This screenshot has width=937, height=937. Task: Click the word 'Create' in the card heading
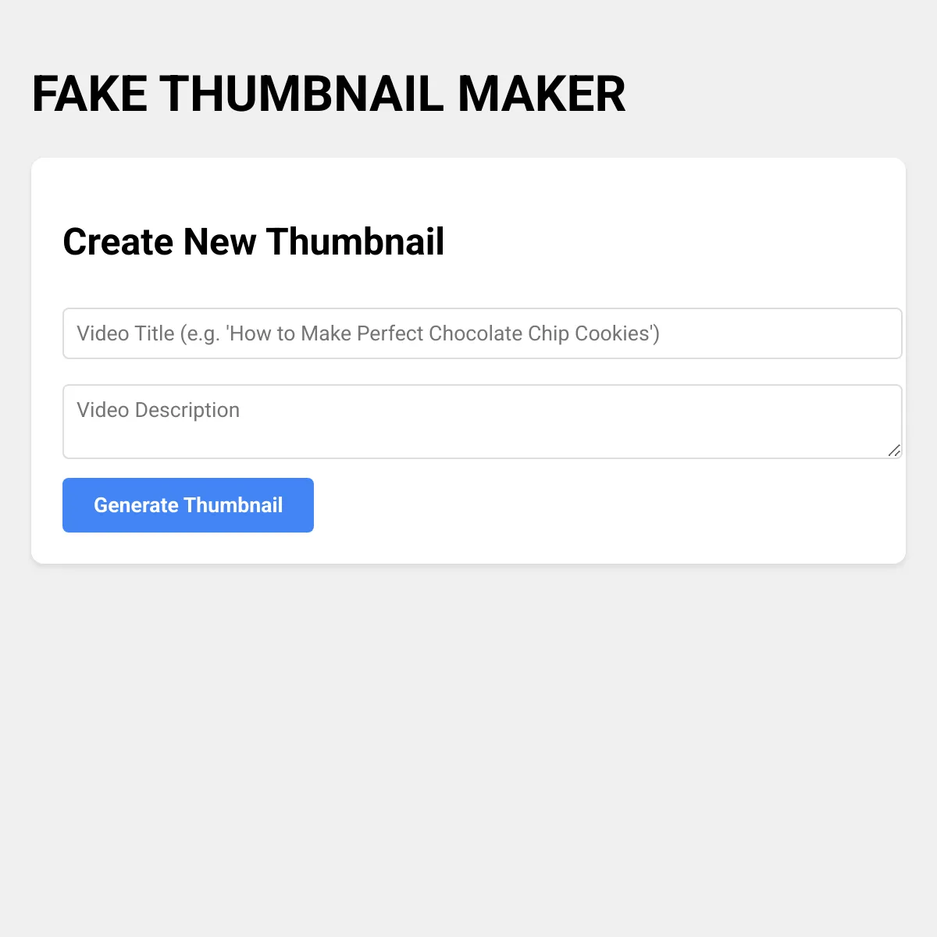(x=117, y=242)
